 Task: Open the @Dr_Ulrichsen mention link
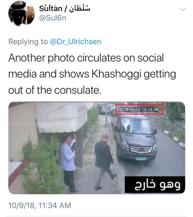pyautogui.click(x=76, y=42)
